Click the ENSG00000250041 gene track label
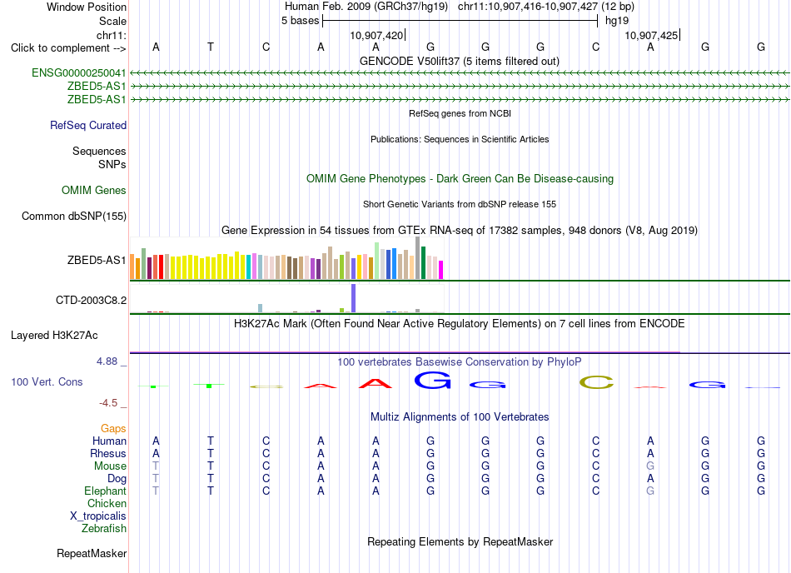Viewport: 791px width, 573px height. 79,72
